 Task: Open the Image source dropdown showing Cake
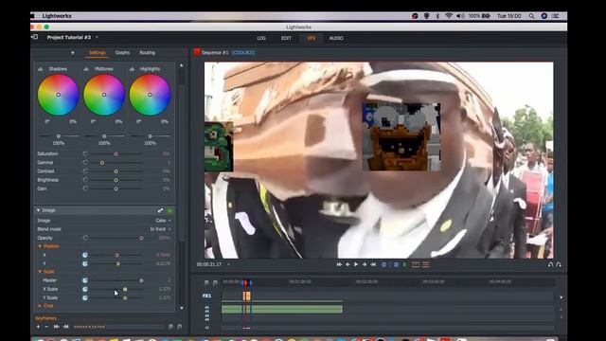click(x=163, y=221)
